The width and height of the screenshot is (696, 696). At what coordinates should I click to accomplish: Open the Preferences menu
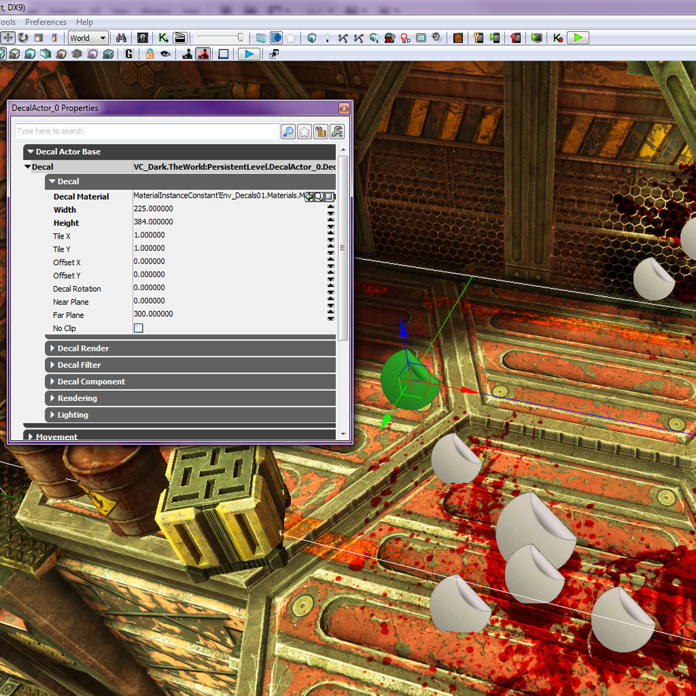point(46,22)
